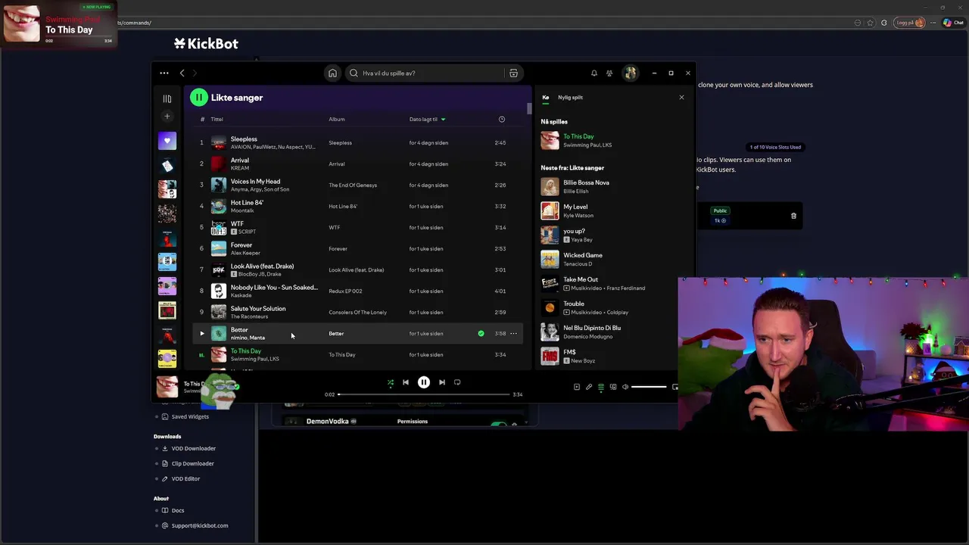Image resolution: width=969 pixels, height=545 pixels.
Task: Collapse Your Library sidebar icon
Action: 167,98
